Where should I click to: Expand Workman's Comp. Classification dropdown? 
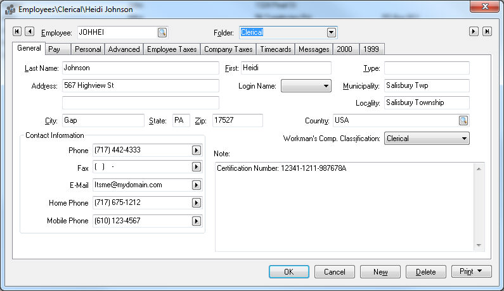pos(464,139)
